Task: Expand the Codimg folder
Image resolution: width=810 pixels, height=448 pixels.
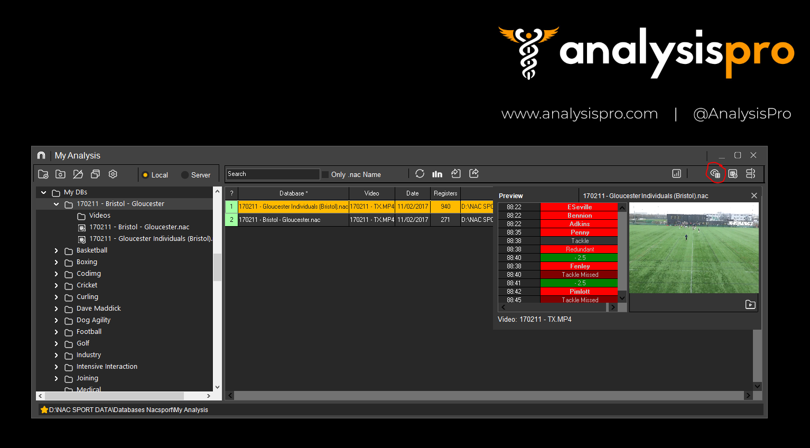Action: (x=57, y=274)
